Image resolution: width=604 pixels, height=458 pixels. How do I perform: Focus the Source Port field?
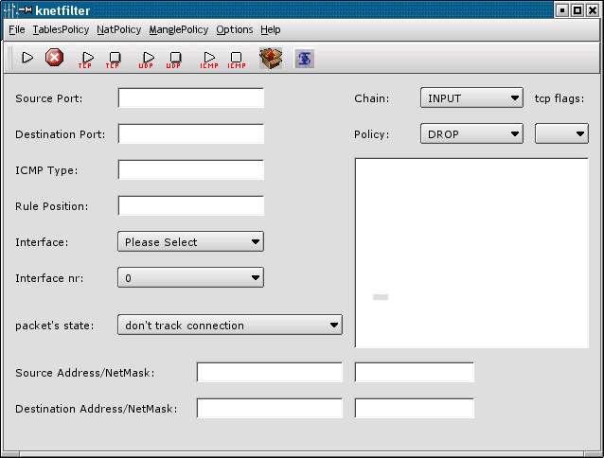pos(191,97)
